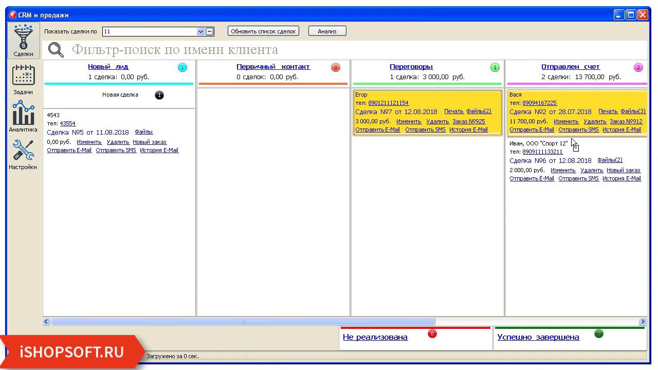Click the Сделка №6 от 12.08.2018 title

[551, 161]
